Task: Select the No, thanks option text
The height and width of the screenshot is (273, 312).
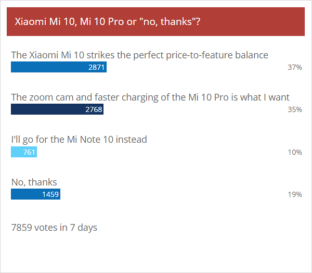Action: click(34, 182)
